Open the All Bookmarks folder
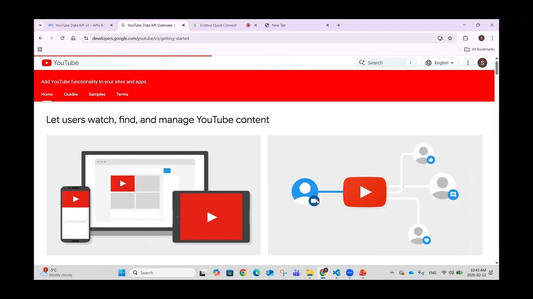Image resolution: width=533 pixels, height=299 pixels. (479, 49)
